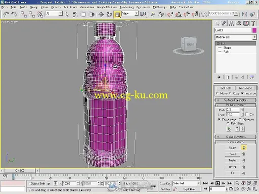Open the Tools menu
This screenshot has height=194, width=259.
23,7
